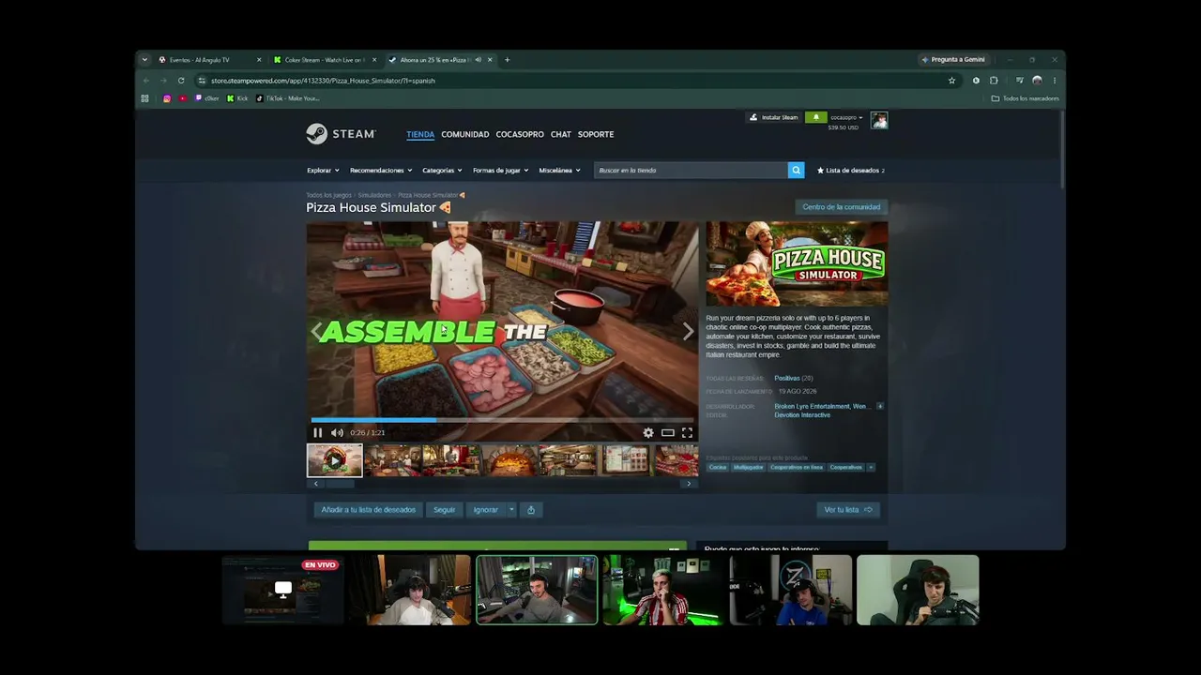The width and height of the screenshot is (1201, 675).
Task: Switch to the Eventos - Al Angulo TV tab
Action: tap(210, 60)
